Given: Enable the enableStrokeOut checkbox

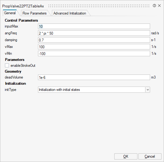Looking at the screenshot, I should pyautogui.click(x=7, y=66).
